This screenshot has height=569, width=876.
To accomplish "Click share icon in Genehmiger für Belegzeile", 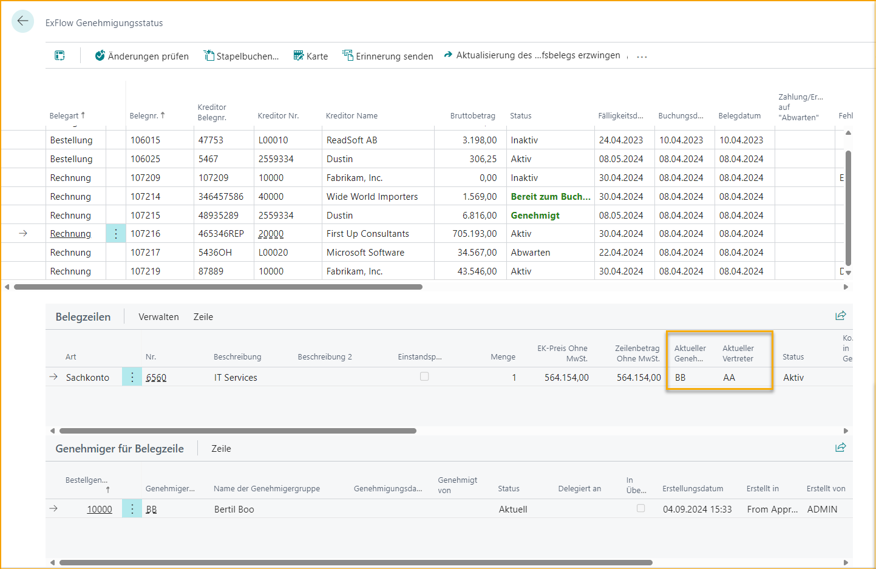I will tap(840, 448).
